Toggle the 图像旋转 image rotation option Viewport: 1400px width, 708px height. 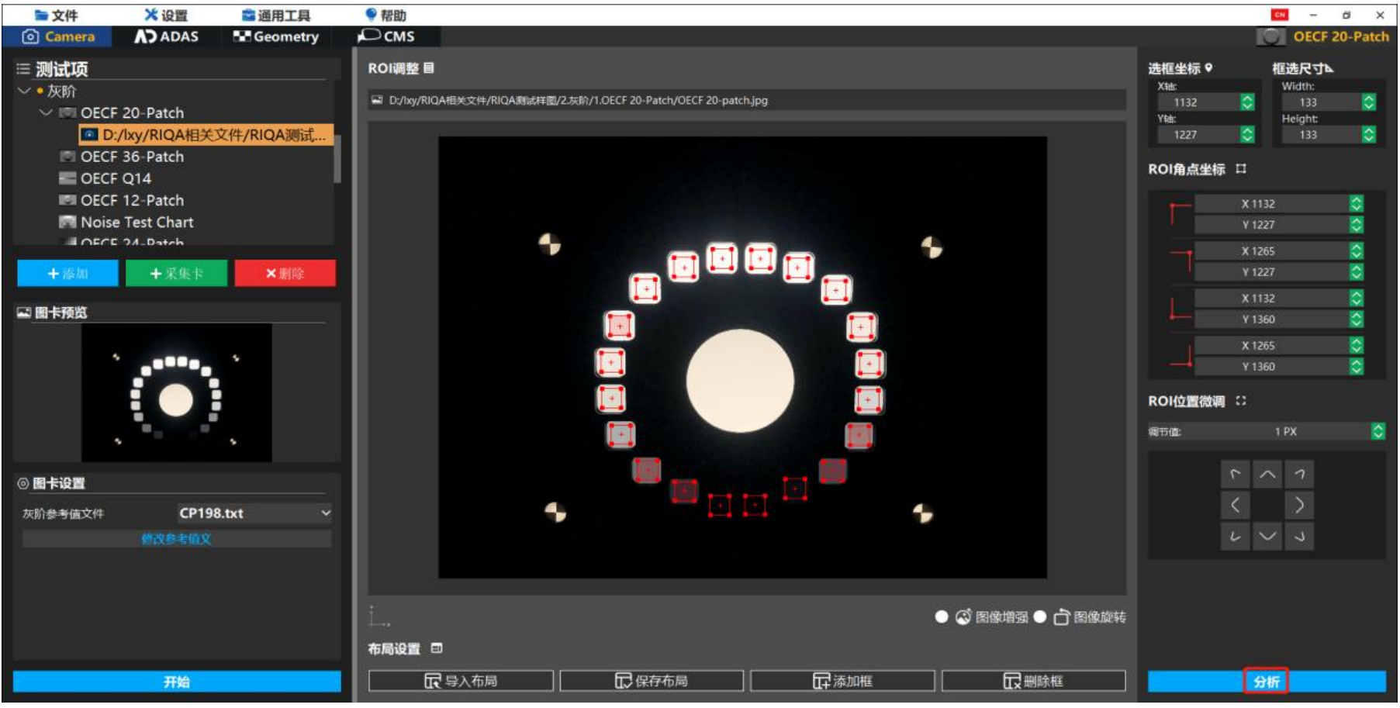(1040, 616)
